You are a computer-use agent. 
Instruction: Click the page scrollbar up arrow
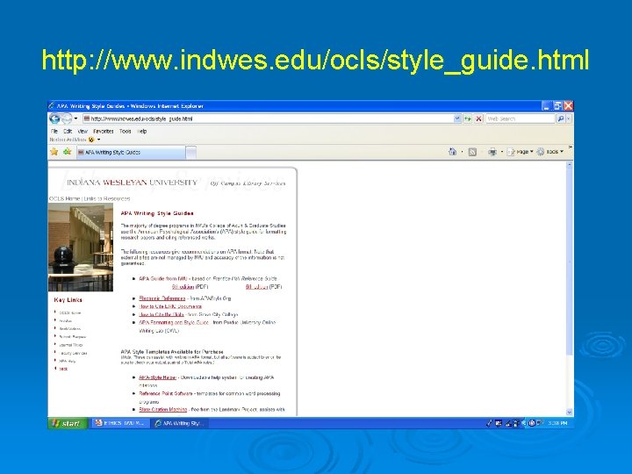[x=569, y=165]
